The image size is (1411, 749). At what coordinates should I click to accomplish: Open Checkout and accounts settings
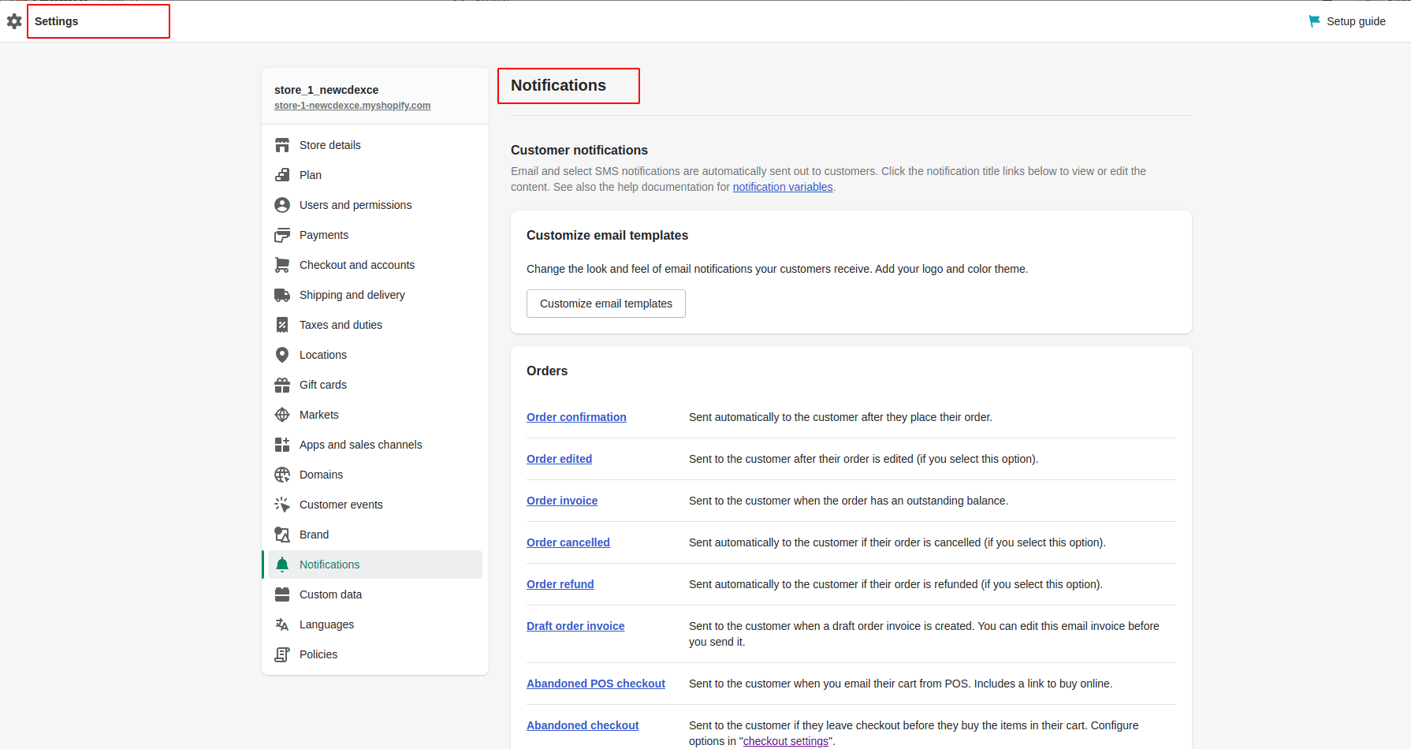pos(375,265)
